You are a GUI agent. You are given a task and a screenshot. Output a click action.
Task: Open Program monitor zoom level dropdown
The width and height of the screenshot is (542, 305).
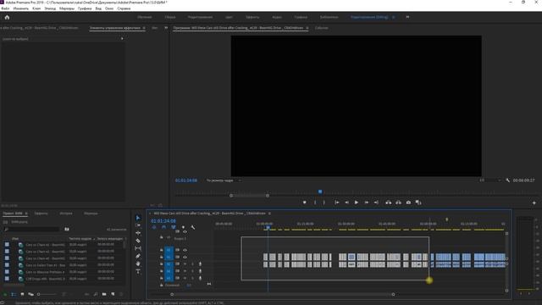tap(223, 180)
